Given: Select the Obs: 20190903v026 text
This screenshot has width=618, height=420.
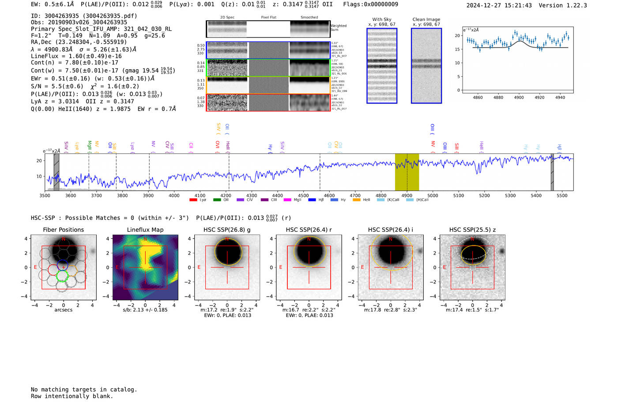Looking at the screenshot, I should pos(79,22).
